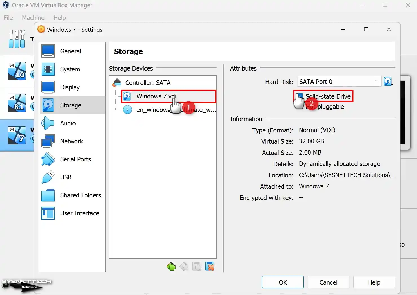Click the add attachment icon below device list
The width and height of the screenshot is (417, 295).
(197, 266)
